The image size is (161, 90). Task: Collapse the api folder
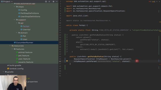click(17, 23)
